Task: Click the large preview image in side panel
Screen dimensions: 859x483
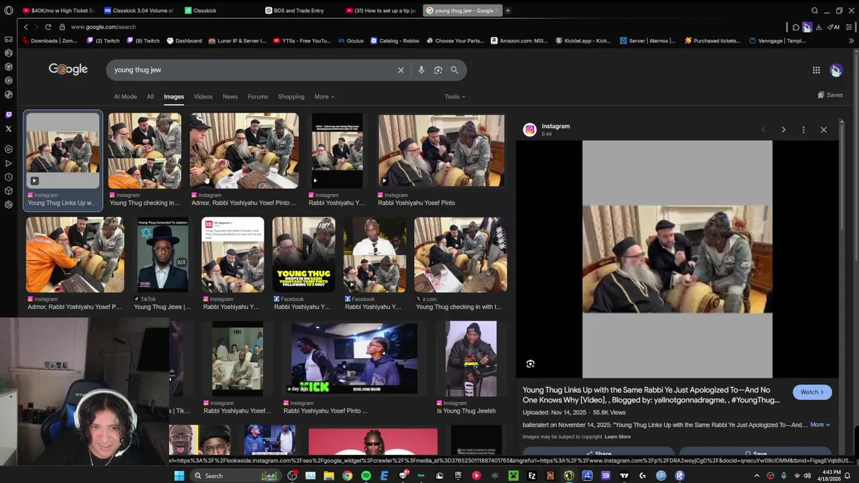Action: click(677, 259)
